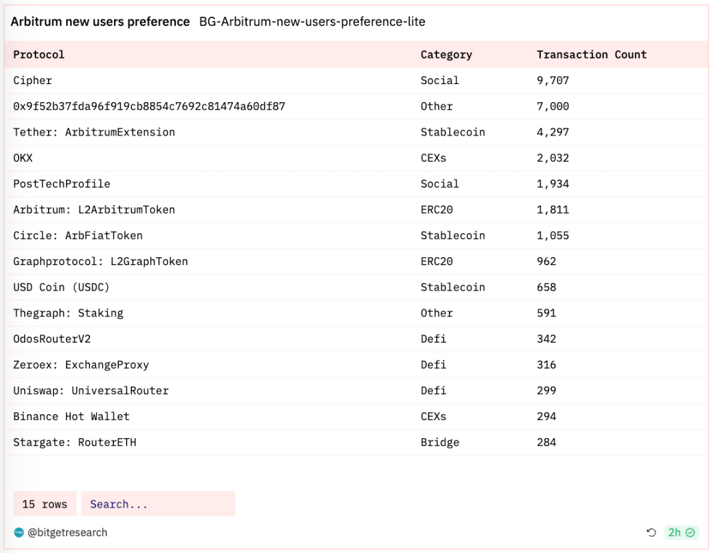This screenshot has height=553, width=713.
Task: Click the 15 rows indicator
Action: [45, 504]
